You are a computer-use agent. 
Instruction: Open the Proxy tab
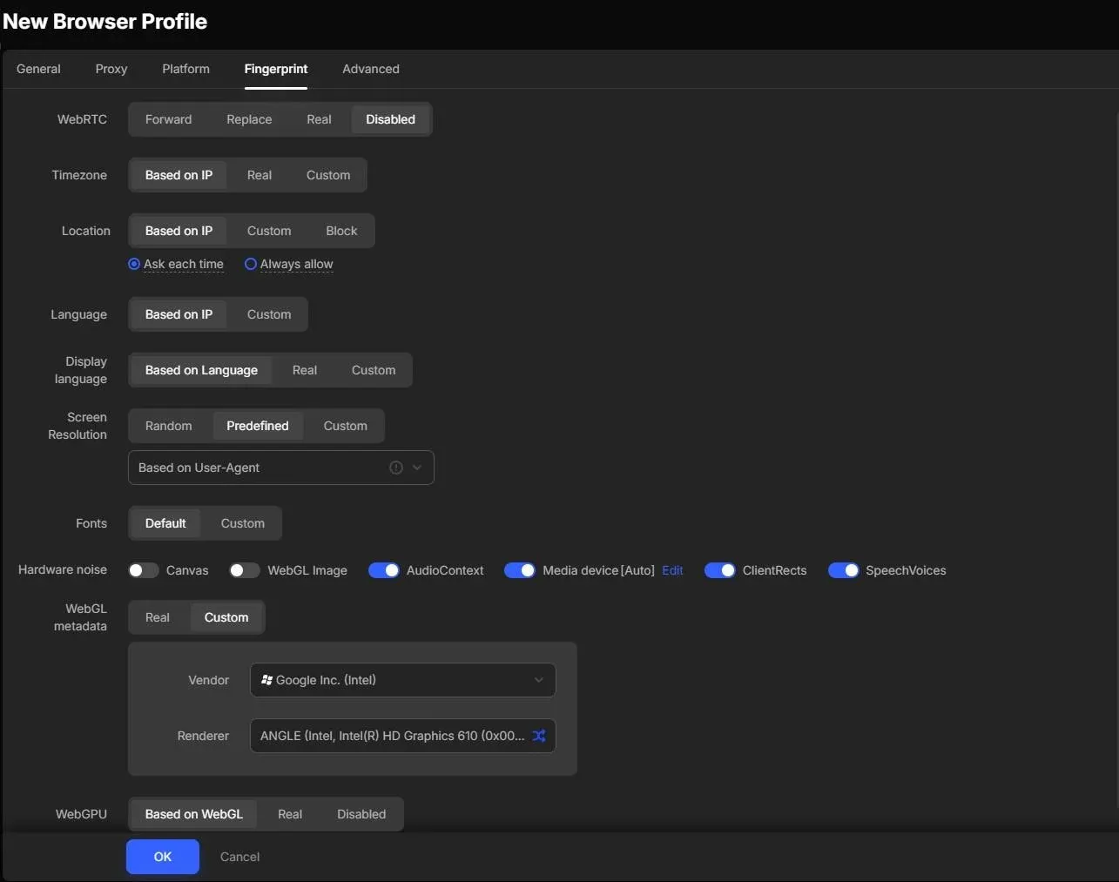click(111, 69)
